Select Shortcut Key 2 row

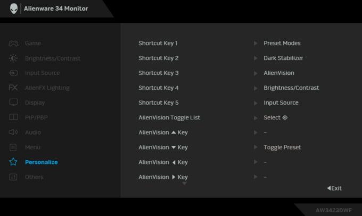[159, 58]
